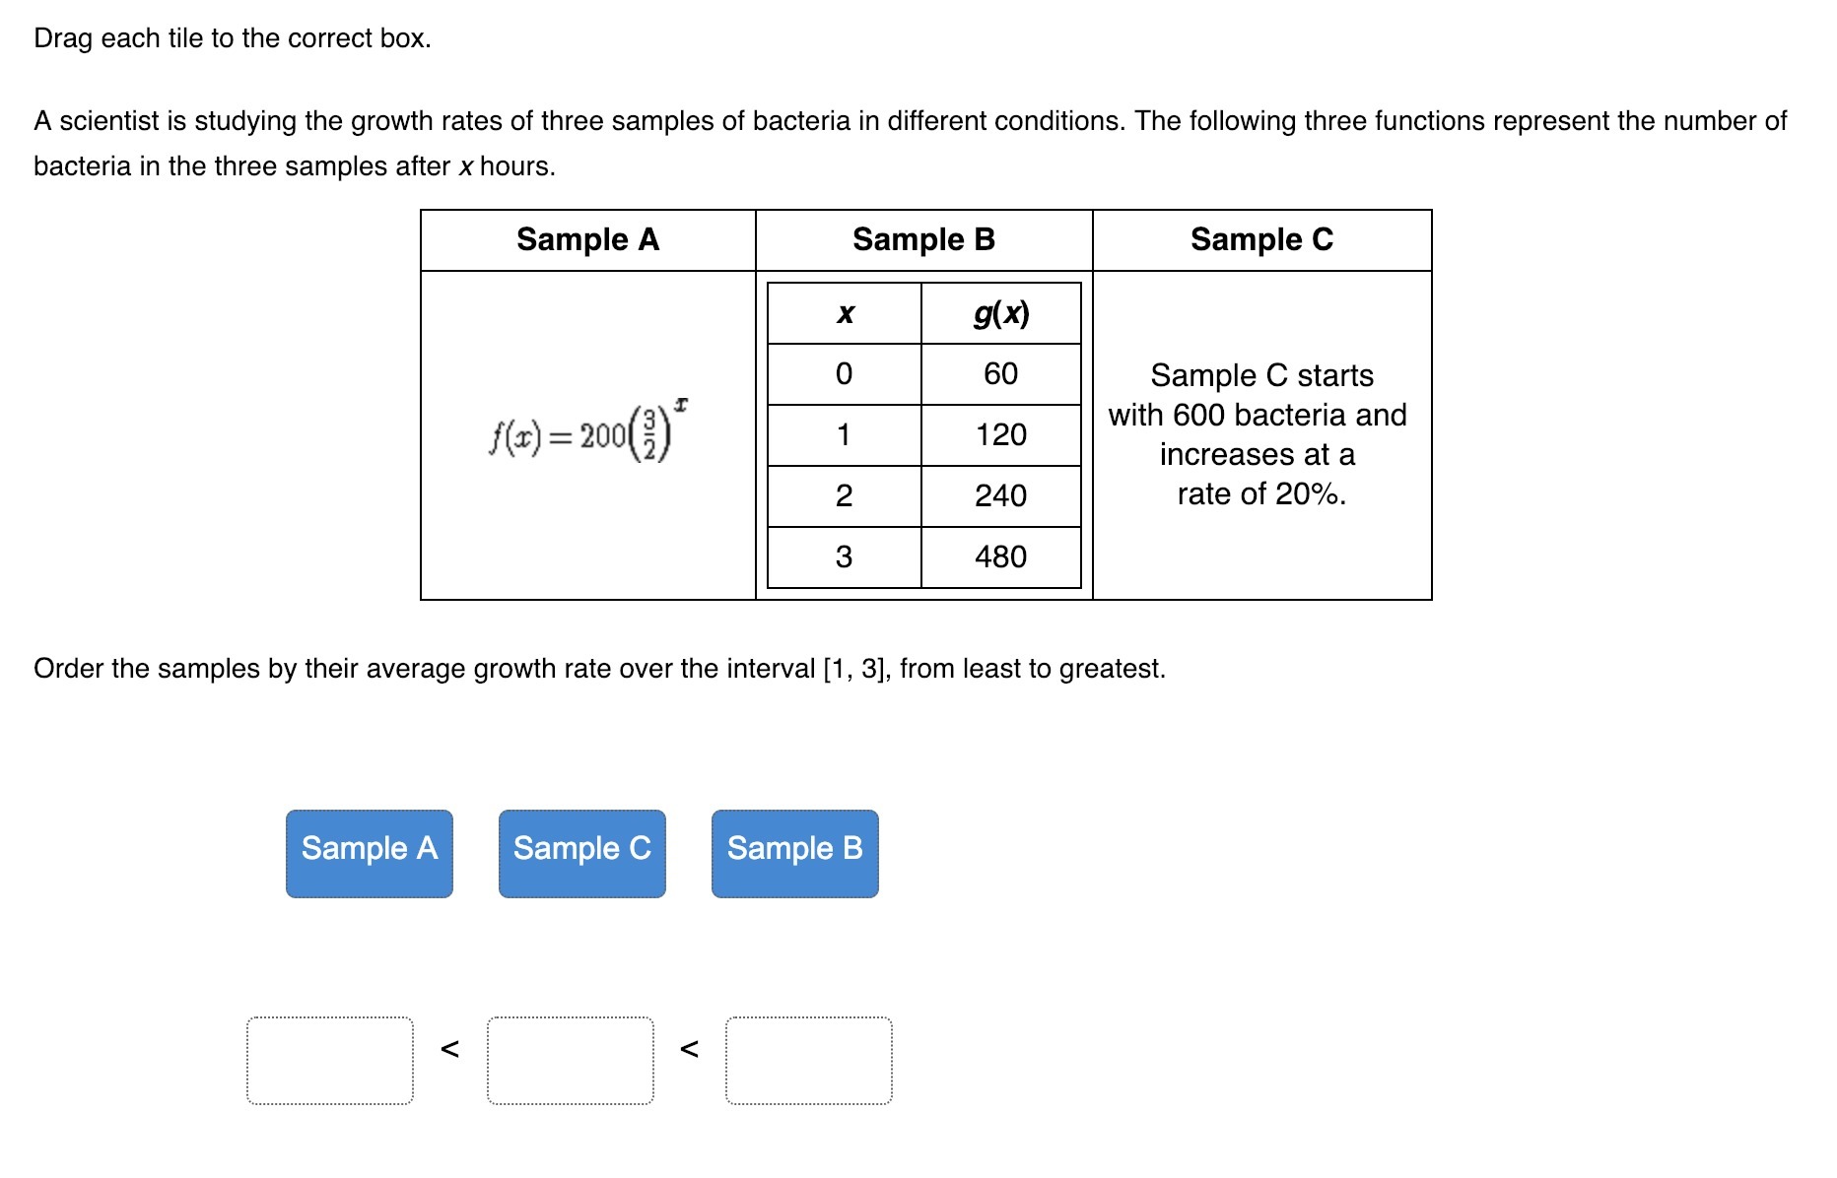Click the cell showing 480
Screen dimensions: 1837x1178
(x=1001, y=557)
